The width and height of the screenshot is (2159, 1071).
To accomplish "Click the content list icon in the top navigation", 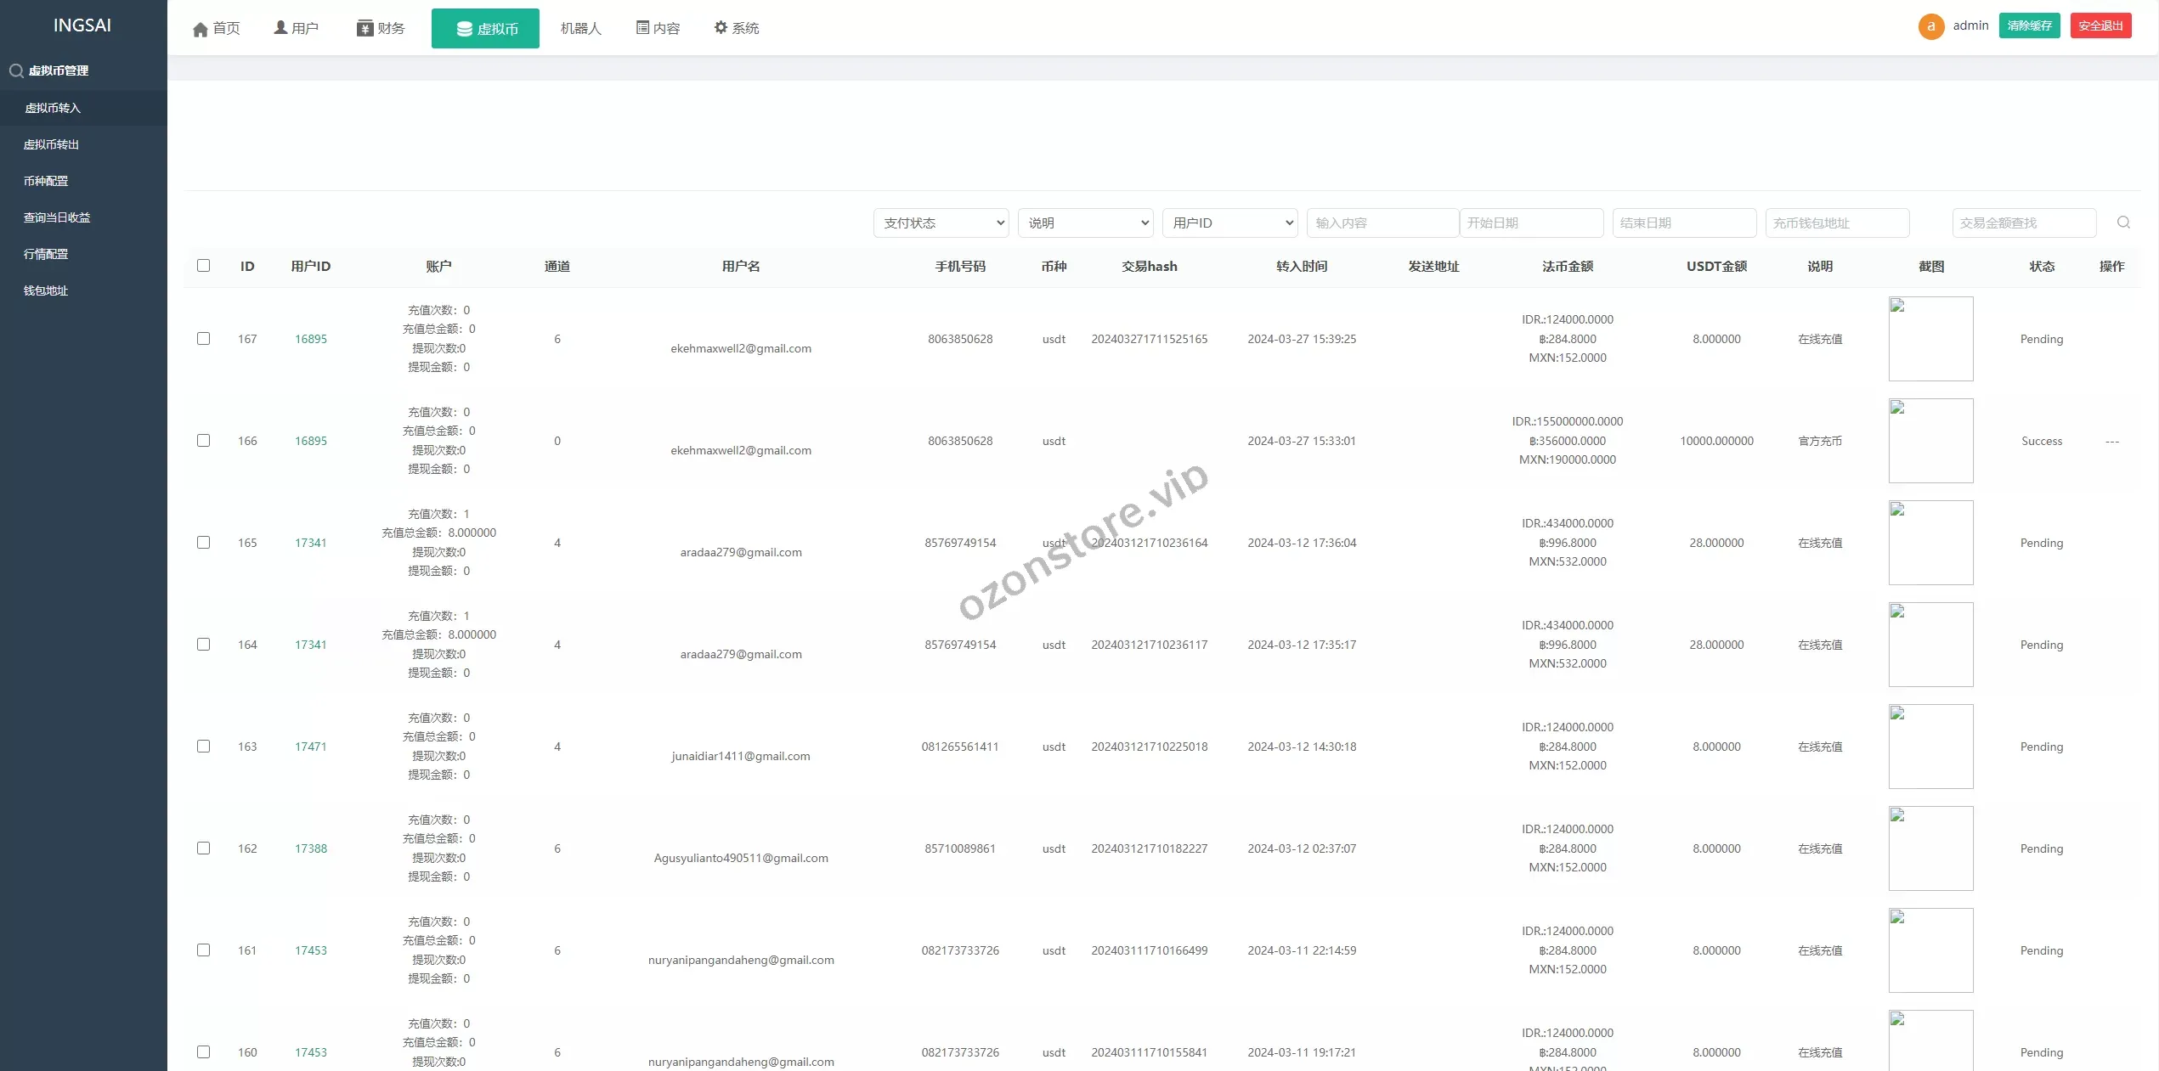I will pyautogui.click(x=642, y=28).
